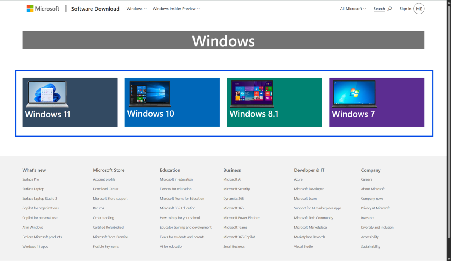Open the Windows 11 laptop tile

[70, 102]
